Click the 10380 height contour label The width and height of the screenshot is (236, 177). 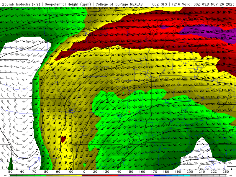tap(158, 26)
